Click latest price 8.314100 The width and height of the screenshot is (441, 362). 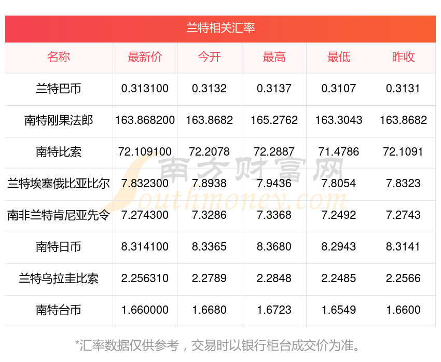(145, 247)
